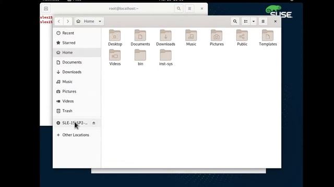Go back with the back arrow
The height and width of the screenshot is (187, 334).
[59, 21]
